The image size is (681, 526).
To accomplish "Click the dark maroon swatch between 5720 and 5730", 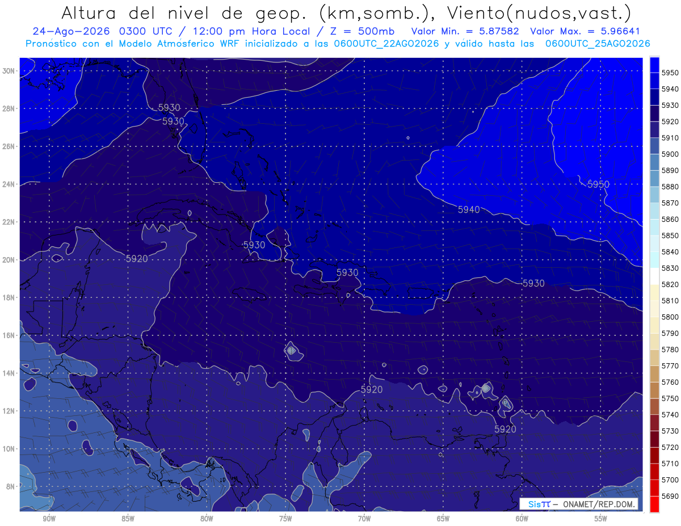I will tap(654, 439).
